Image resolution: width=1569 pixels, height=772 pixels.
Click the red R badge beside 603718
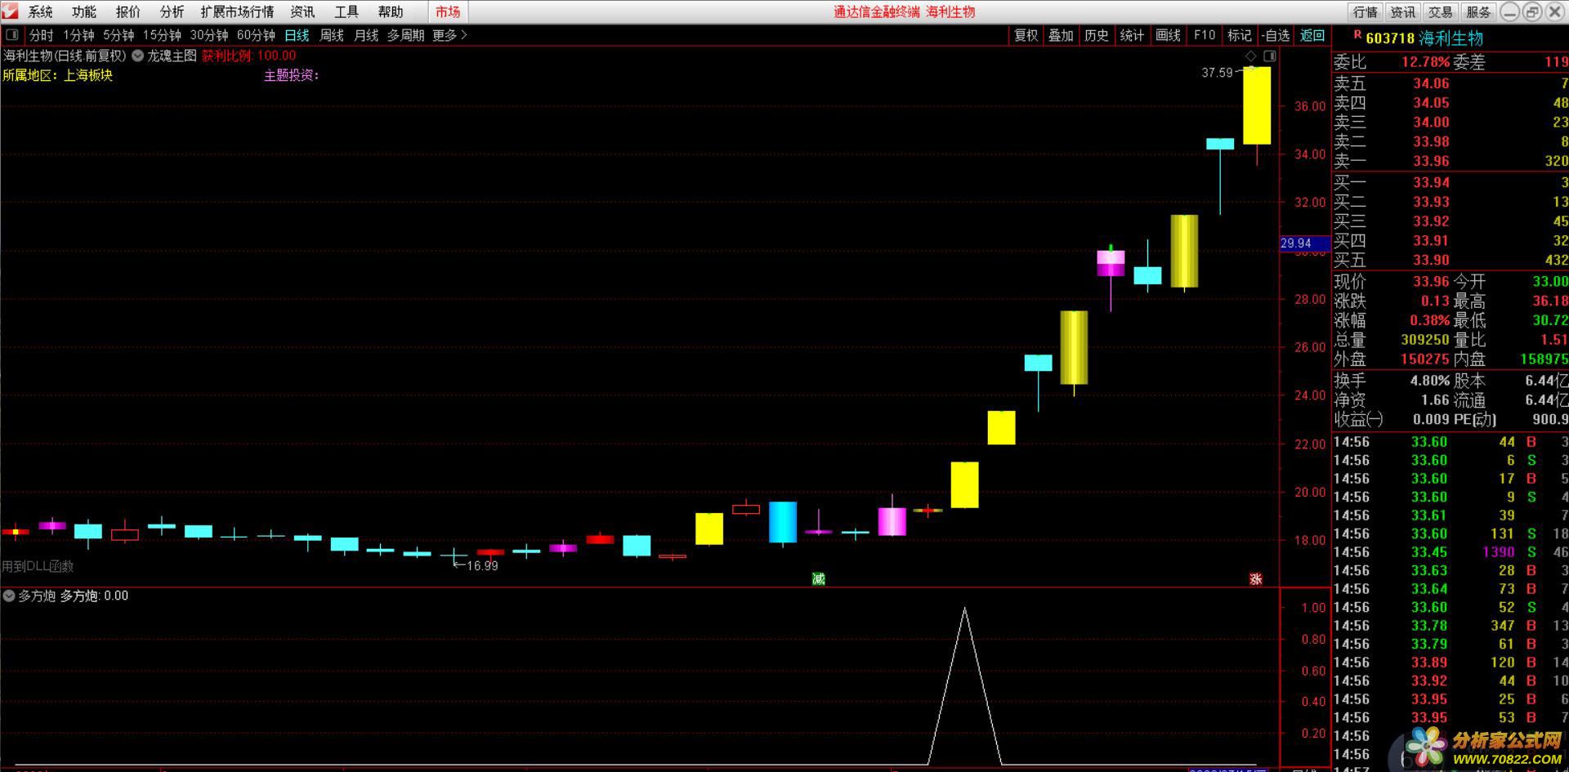pyautogui.click(x=1357, y=35)
